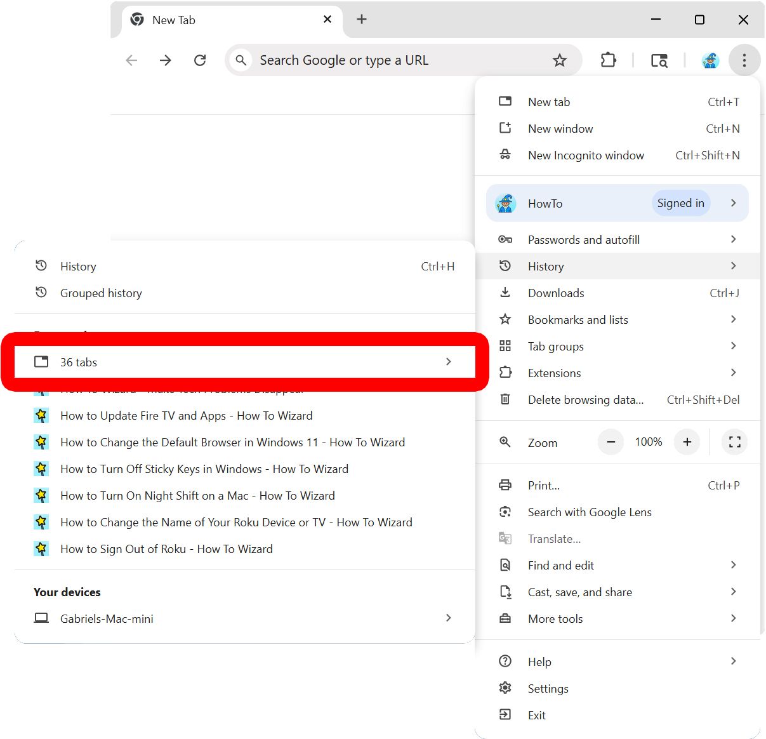This screenshot has height=739, width=766.
Task: Click the browser reload icon
Action: (200, 60)
